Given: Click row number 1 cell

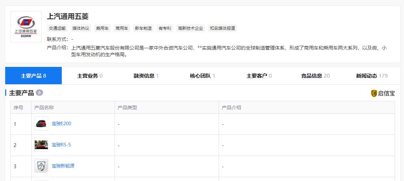Looking at the screenshot, I should click(x=21, y=124).
